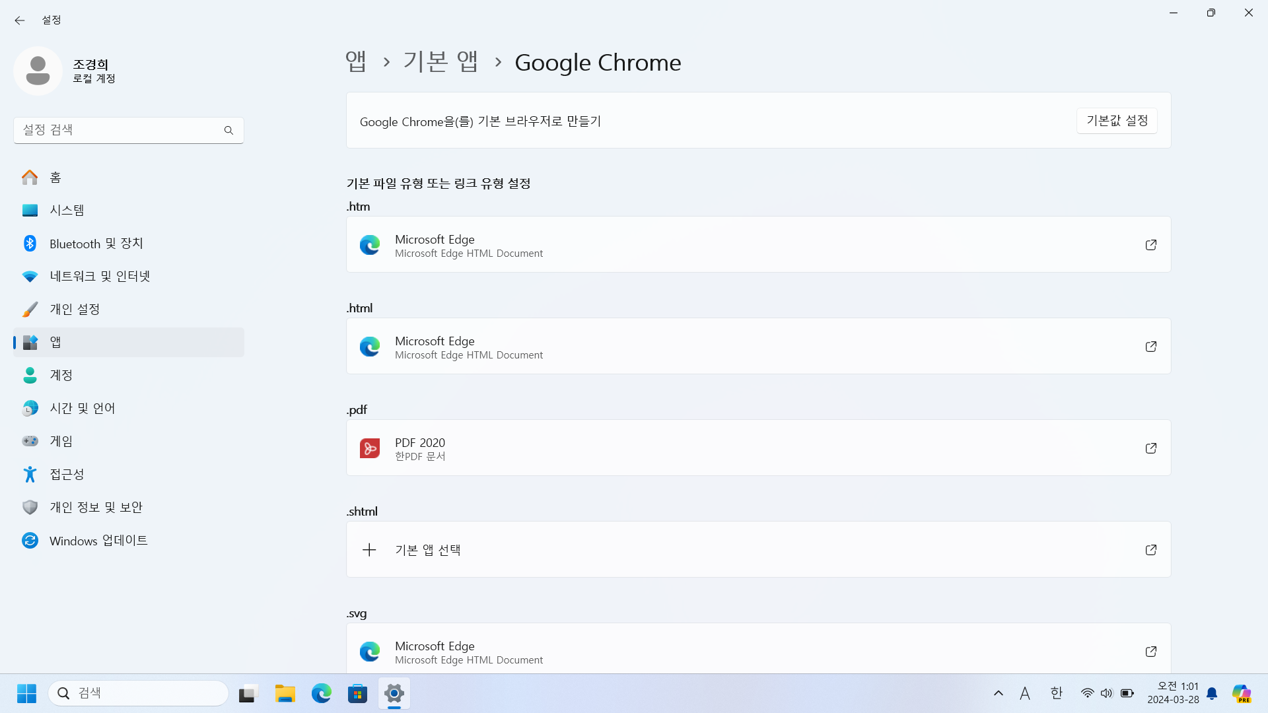1268x713 pixels.
Task: Open Wi-Fi network tray icon
Action: 1087,693
